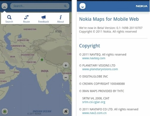150x116 pixels.
Task: Expand the menu with the down chevron button
Action: 82,6
